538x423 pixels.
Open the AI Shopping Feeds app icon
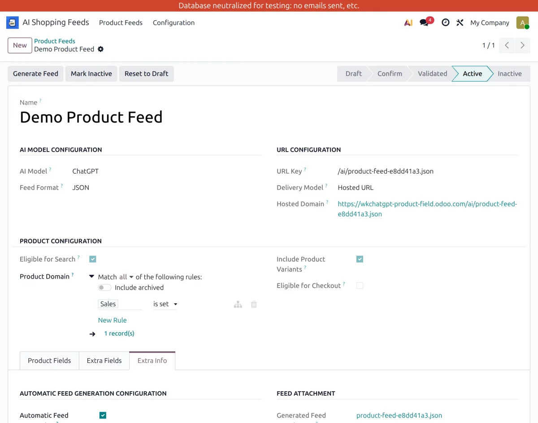tap(12, 22)
